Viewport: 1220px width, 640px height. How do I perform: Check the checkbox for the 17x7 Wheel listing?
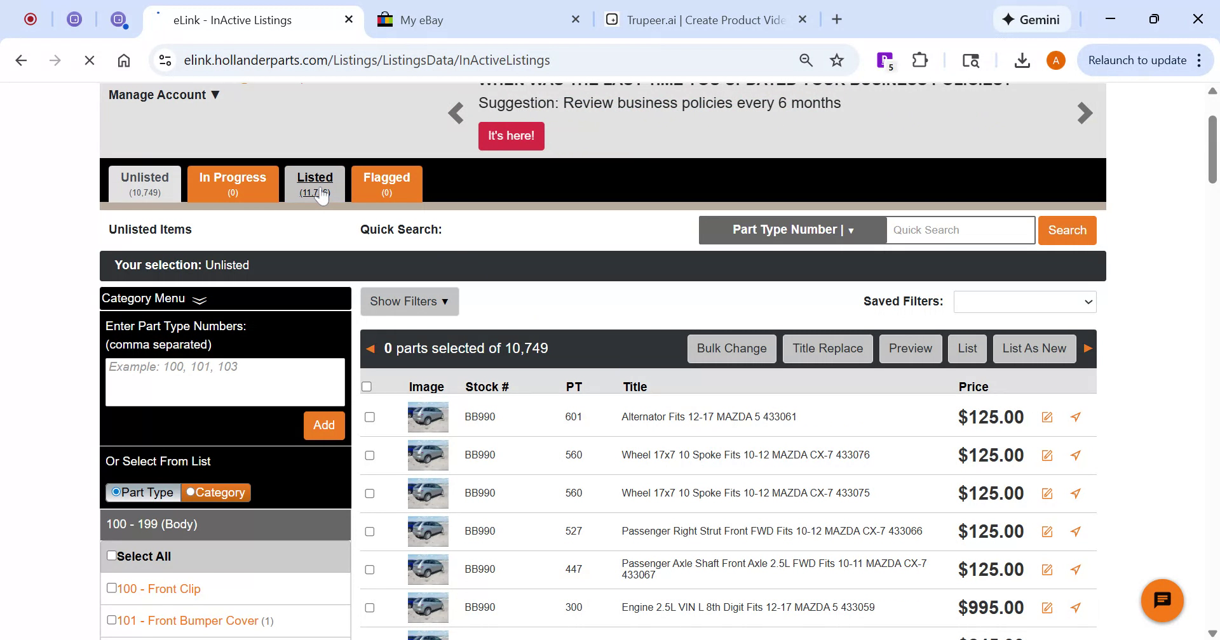pyautogui.click(x=369, y=455)
